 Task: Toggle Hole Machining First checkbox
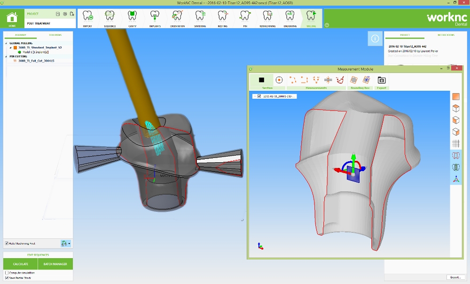pos(7,243)
